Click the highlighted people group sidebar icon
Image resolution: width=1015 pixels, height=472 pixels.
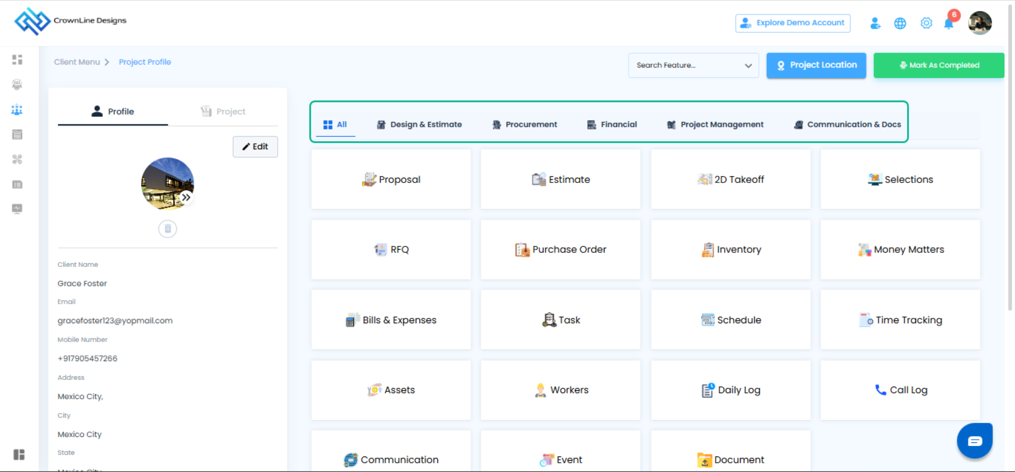pos(17,110)
